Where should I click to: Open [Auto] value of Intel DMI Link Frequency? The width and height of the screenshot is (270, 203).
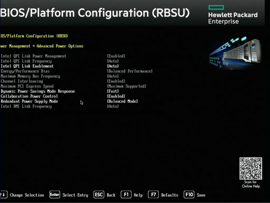click(x=113, y=106)
